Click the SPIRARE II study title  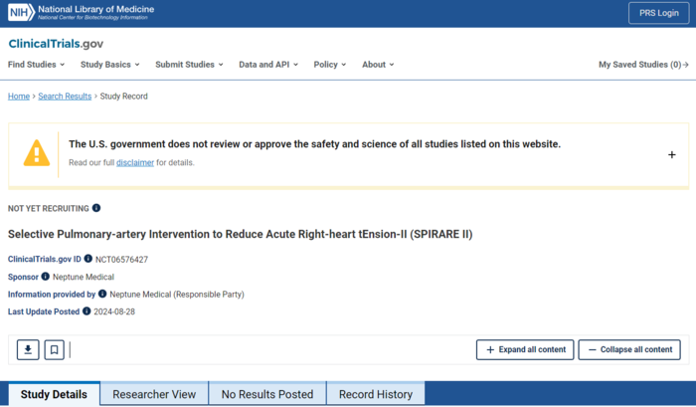(241, 234)
